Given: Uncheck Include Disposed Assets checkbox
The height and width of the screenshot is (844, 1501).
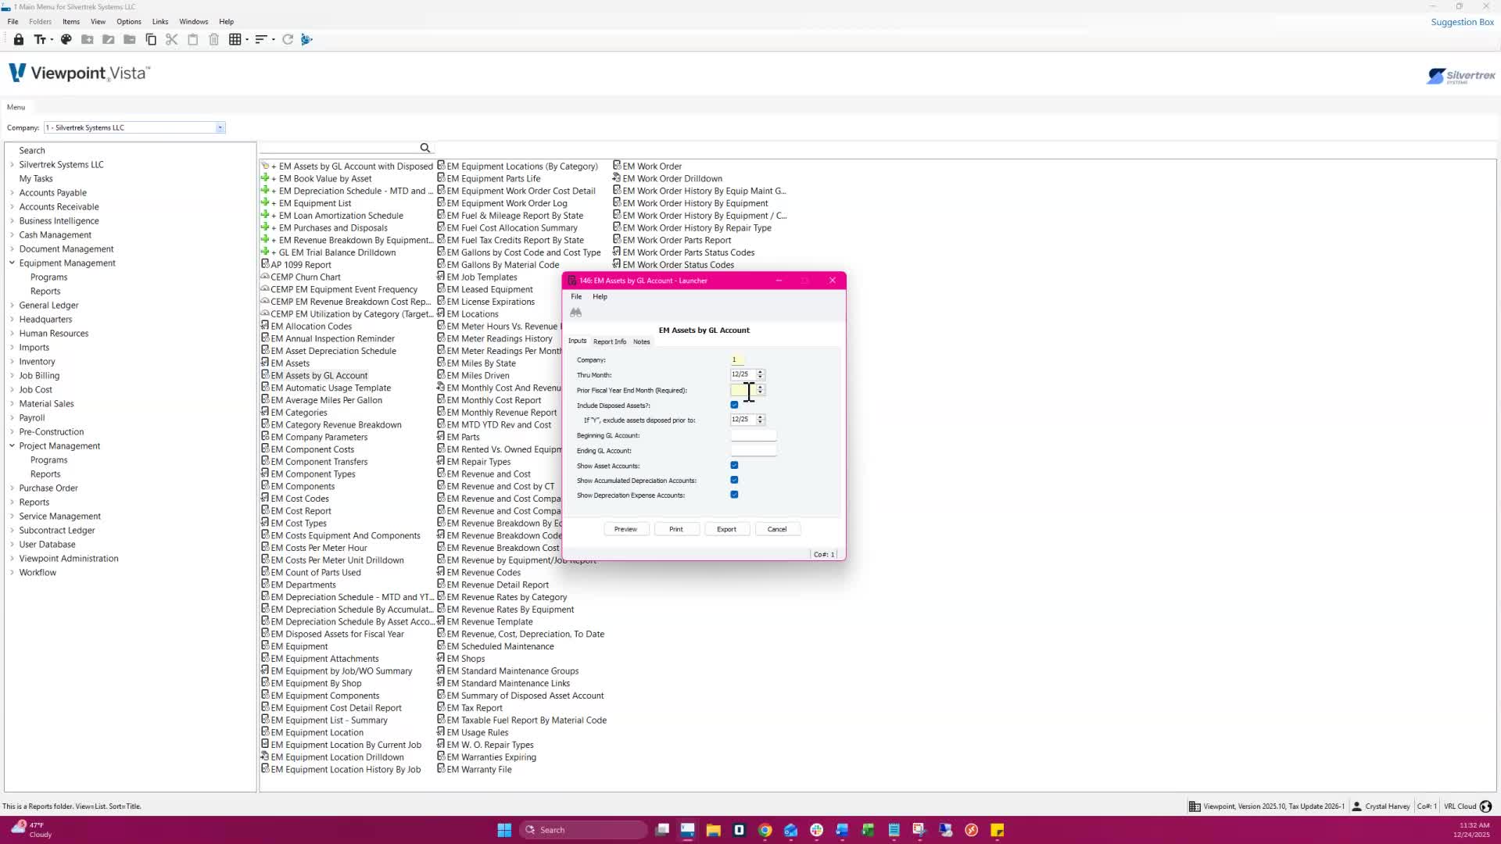Looking at the screenshot, I should (734, 405).
